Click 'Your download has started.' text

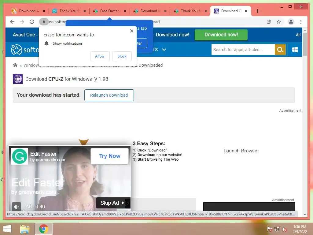pyautogui.click(x=49, y=95)
